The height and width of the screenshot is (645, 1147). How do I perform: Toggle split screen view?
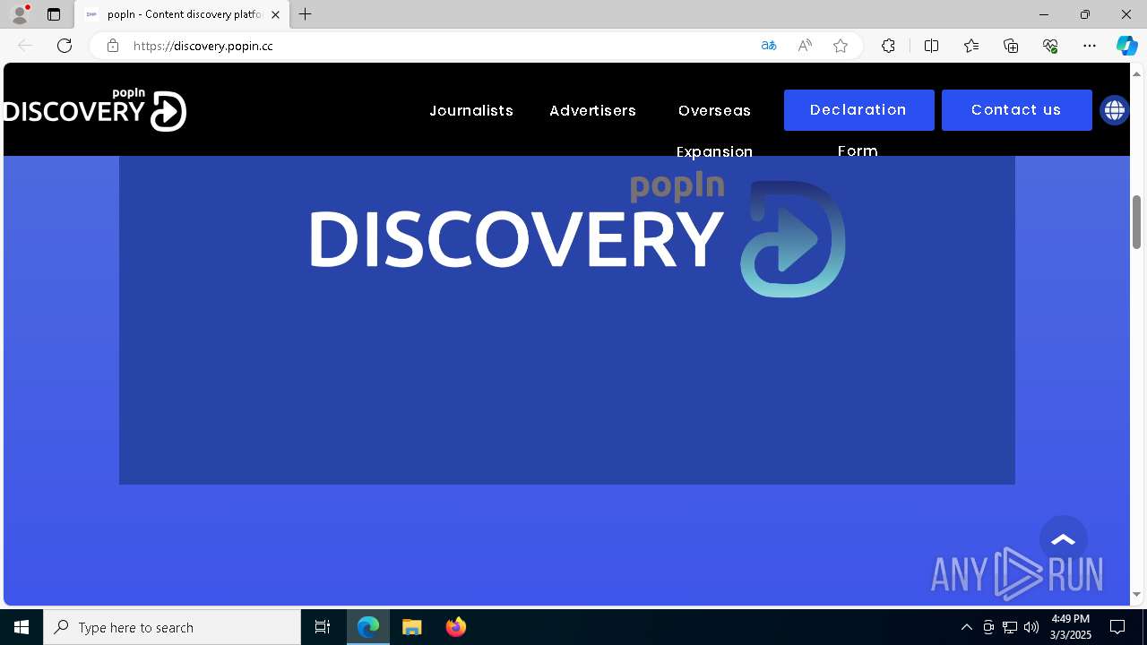pos(931,46)
